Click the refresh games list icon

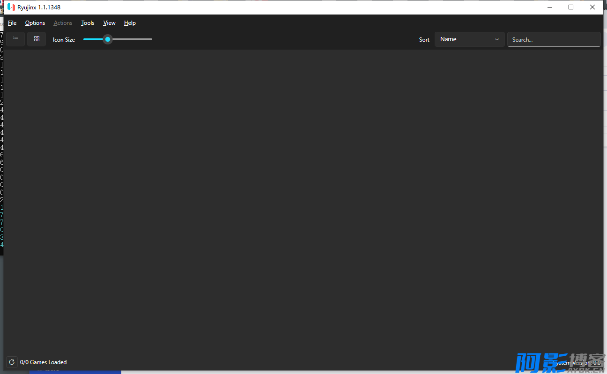12,362
